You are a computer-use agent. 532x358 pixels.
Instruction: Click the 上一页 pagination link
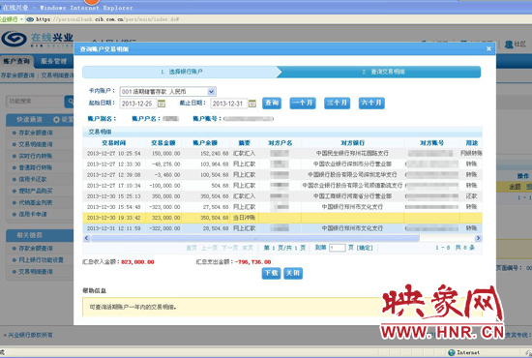point(209,248)
